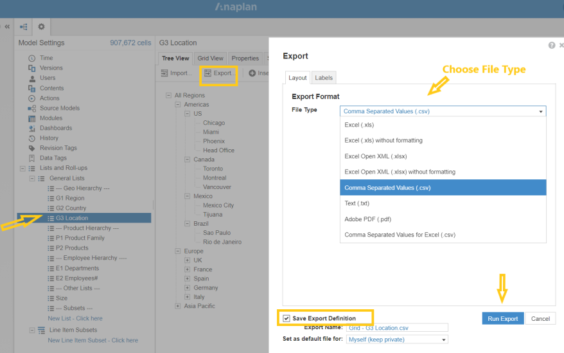This screenshot has height=353, width=564.
Task: Click New List - Click here link
Action: tap(75, 318)
